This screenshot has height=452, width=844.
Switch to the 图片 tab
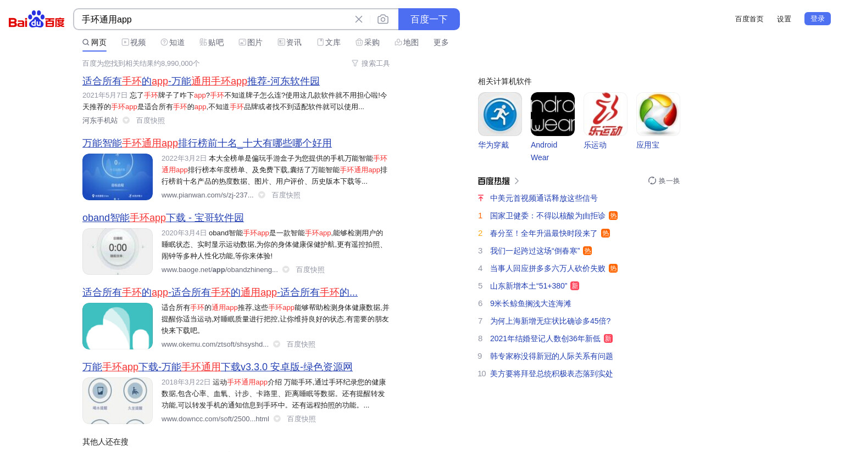251,42
